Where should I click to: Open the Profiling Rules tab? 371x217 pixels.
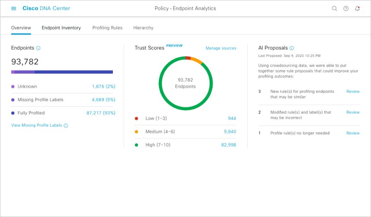[107, 28]
